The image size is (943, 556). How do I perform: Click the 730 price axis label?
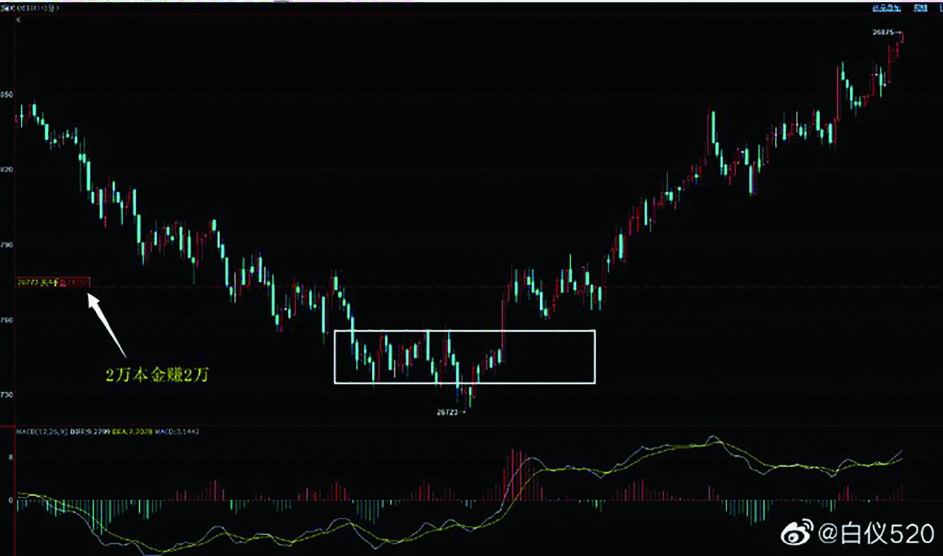[x=6, y=395]
